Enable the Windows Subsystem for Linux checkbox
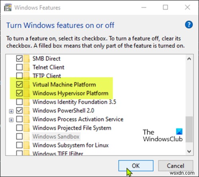 20,145
